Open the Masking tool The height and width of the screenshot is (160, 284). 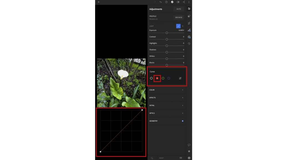pyautogui.click(x=189, y=37)
